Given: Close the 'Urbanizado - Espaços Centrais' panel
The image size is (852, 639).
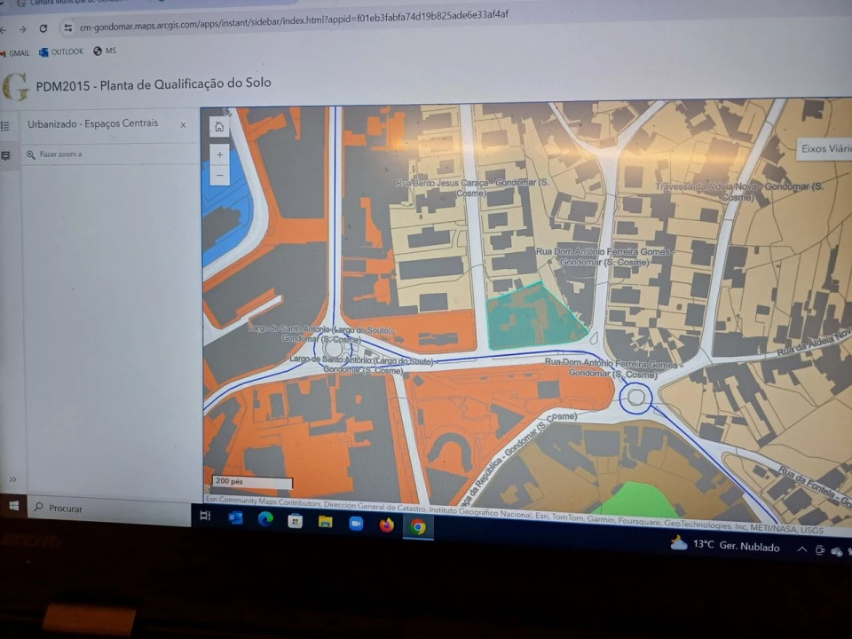Looking at the screenshot, I should click(x=183, y=125).
